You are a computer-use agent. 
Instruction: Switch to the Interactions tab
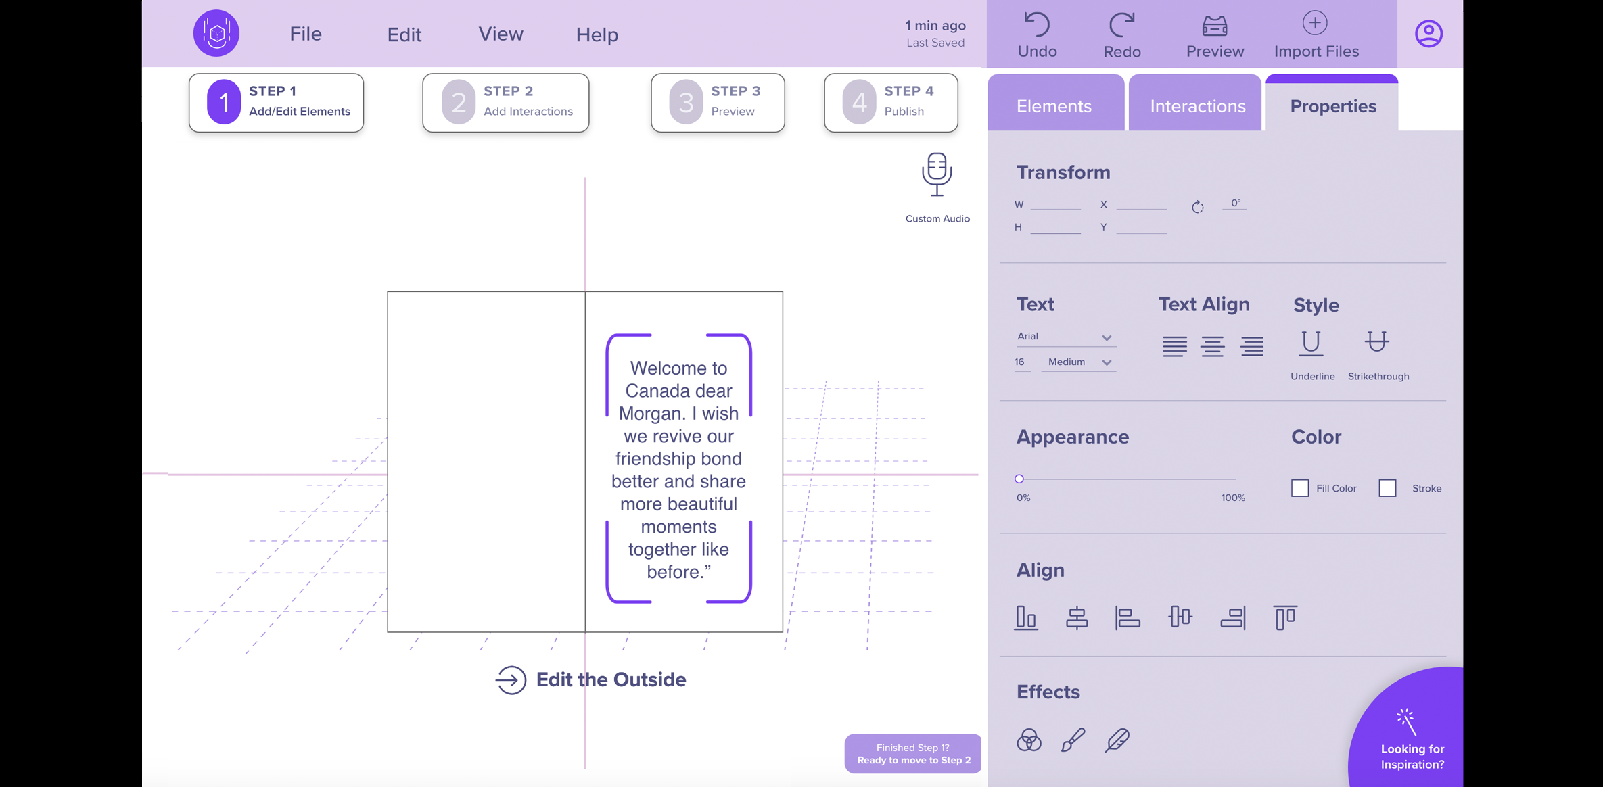pyautogui.click(x=1197, y=105)
